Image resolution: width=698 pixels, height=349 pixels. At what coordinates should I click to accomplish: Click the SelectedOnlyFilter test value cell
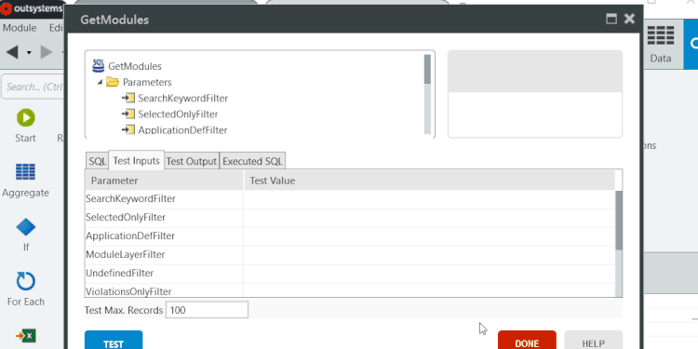pyautogui.click(x=429, y=218)
